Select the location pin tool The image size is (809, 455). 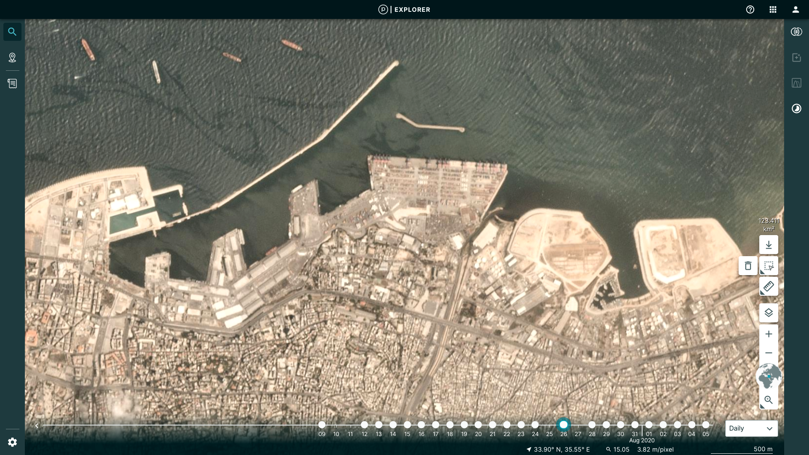(x=12, y=58)
